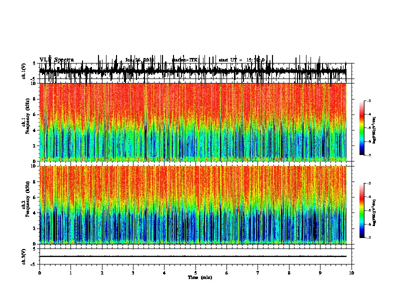The image size is (396, 306).
Task: Click the time-axis tick label '0'
Action: coord(39,273)
